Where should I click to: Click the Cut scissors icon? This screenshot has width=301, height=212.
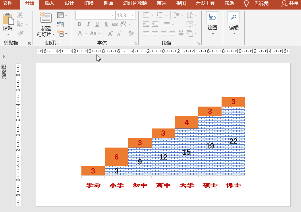(20, 15)
